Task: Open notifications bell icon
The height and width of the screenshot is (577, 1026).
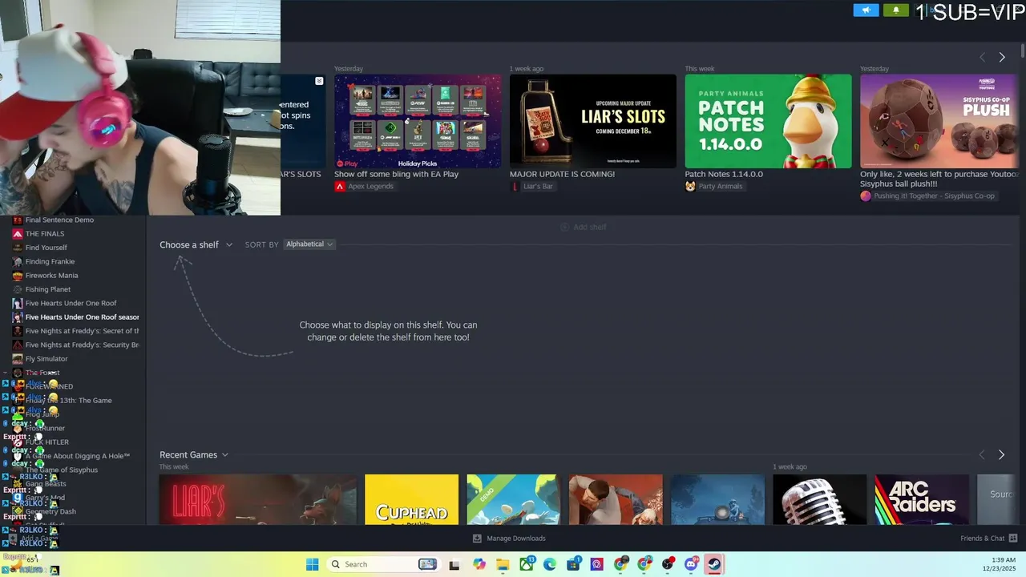Action: click(x=896, y=10)
